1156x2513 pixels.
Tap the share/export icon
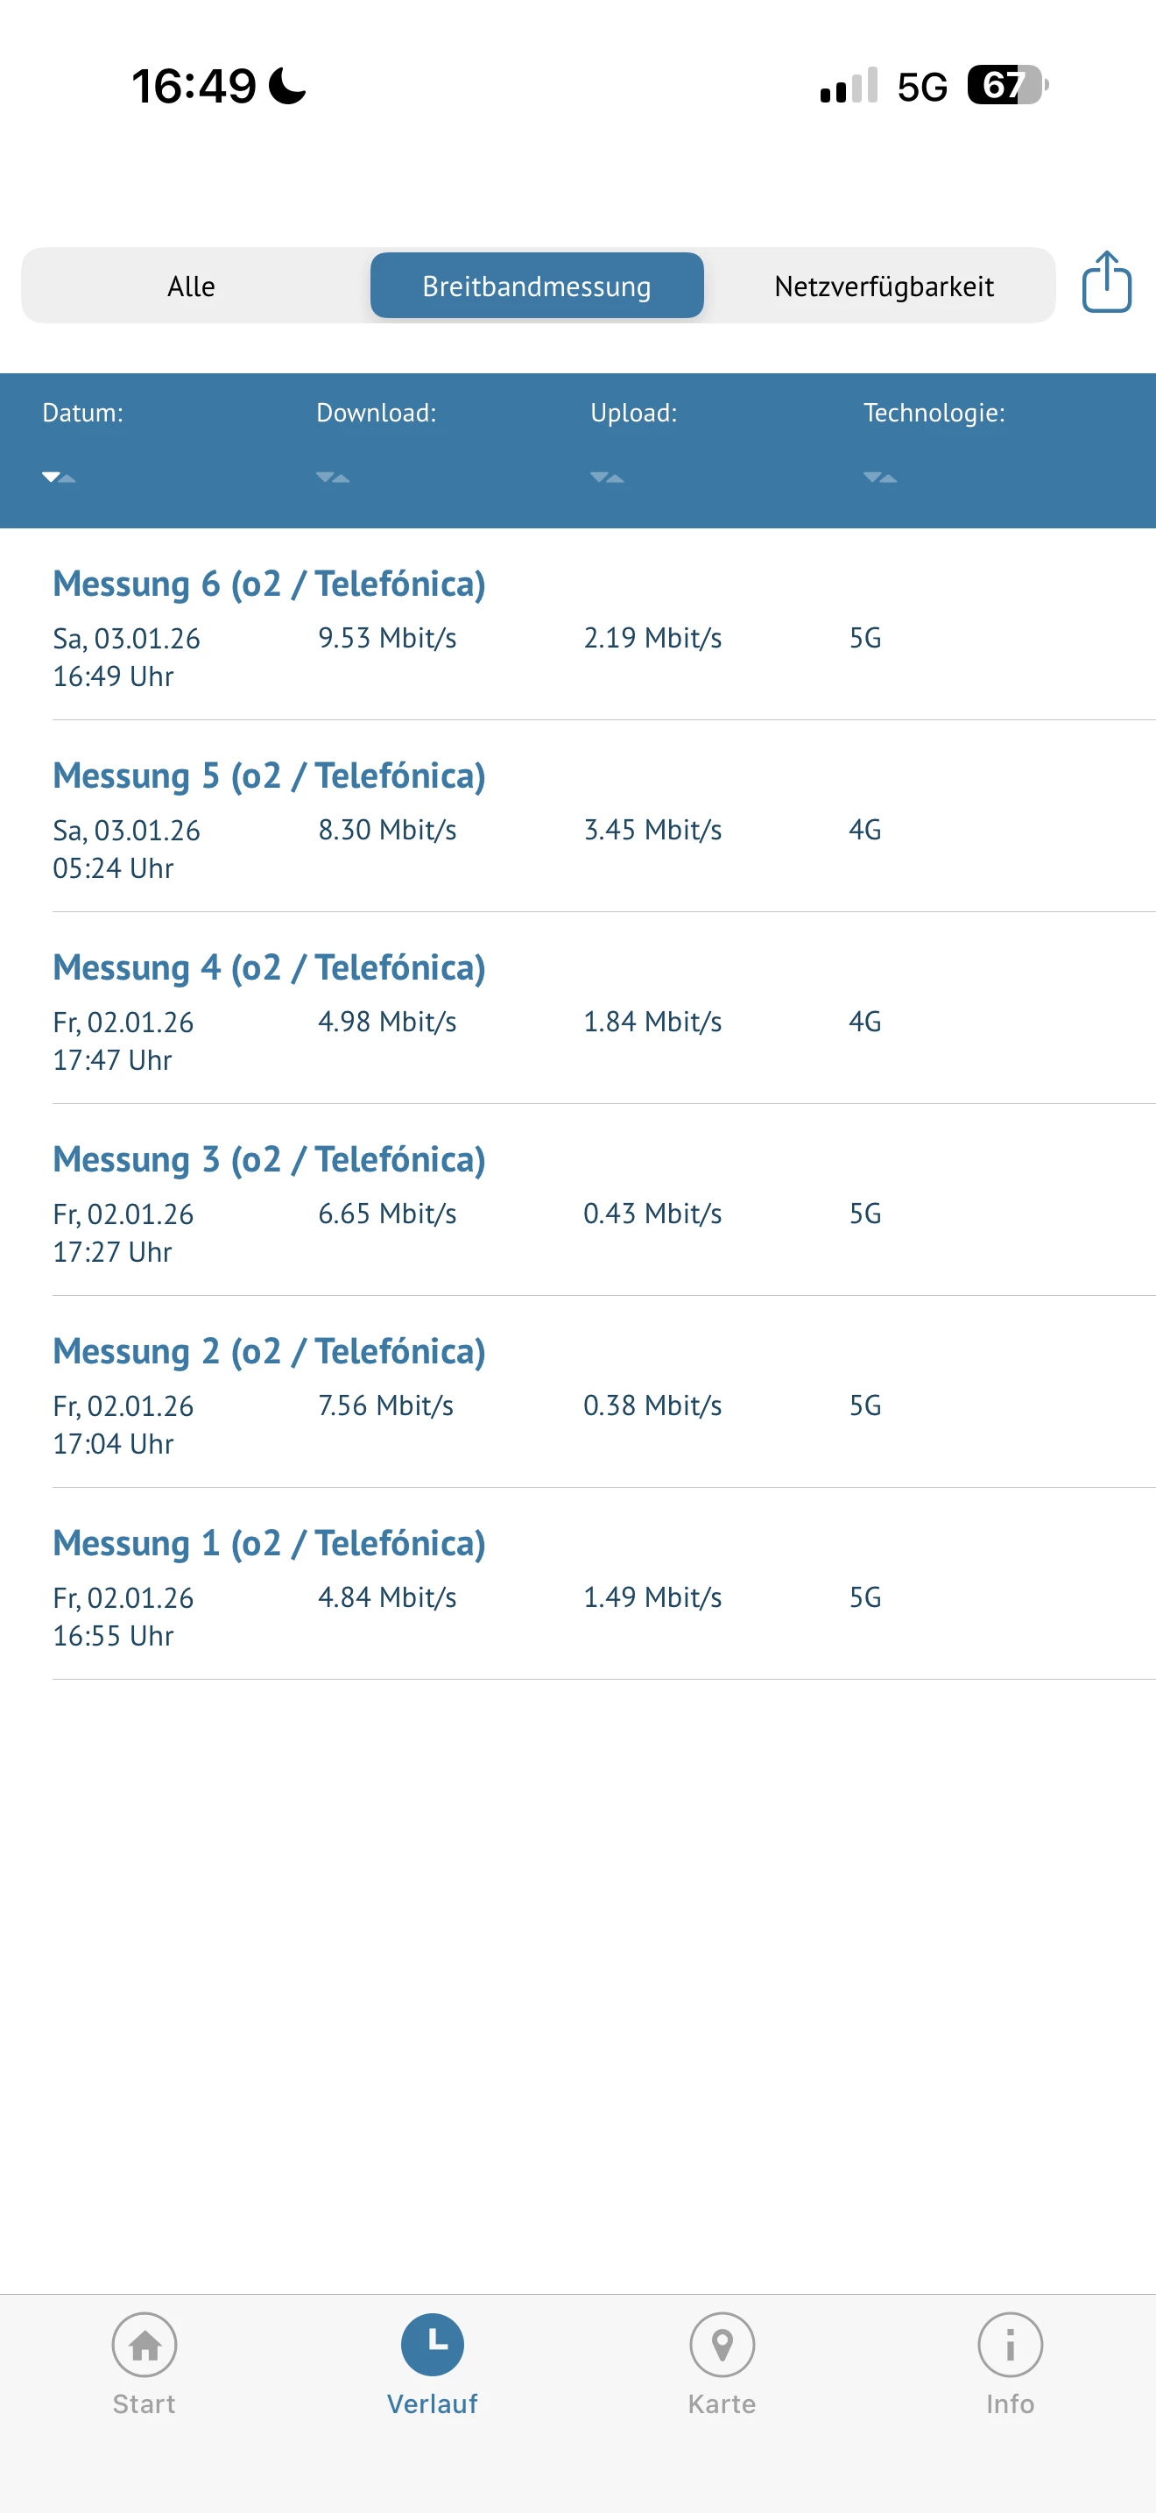pyautogui.click(x=1105, y=283)
